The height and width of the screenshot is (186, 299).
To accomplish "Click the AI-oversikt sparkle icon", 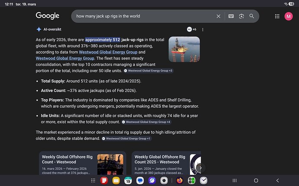I will click(x=39, y=29).
